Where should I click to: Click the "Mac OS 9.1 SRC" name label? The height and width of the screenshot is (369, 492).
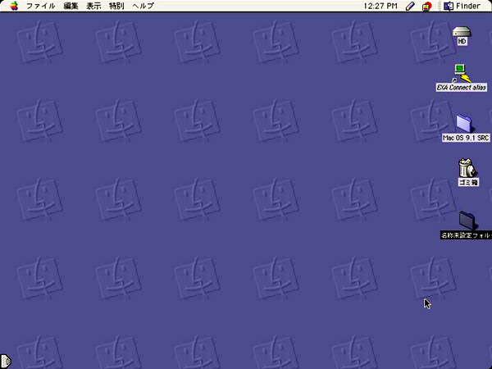coord(464,138)
